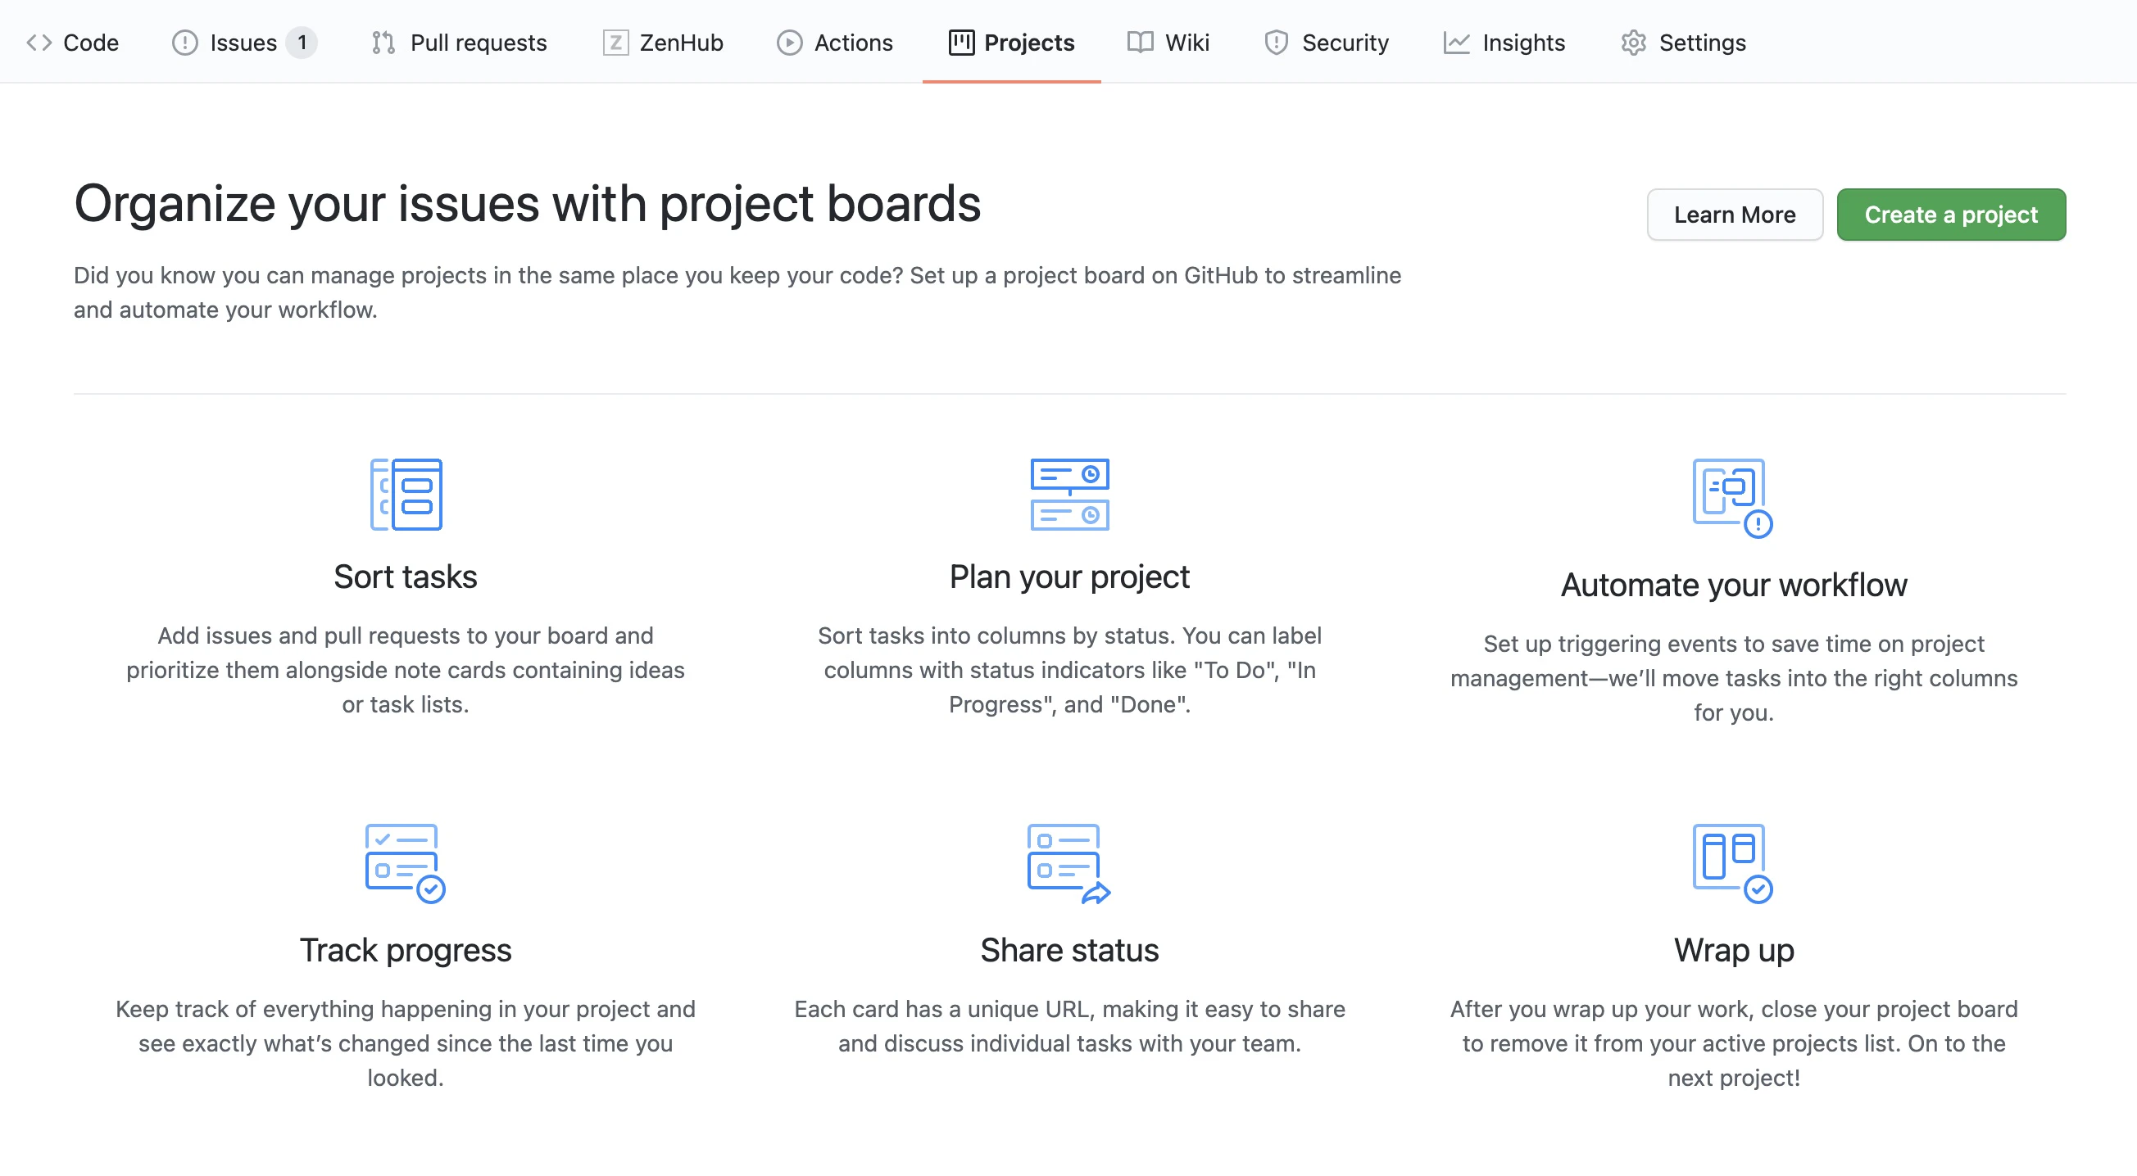This screenshot has width=2137, height=1176.
Task: Click the Track progress heading
Action: 406,951
